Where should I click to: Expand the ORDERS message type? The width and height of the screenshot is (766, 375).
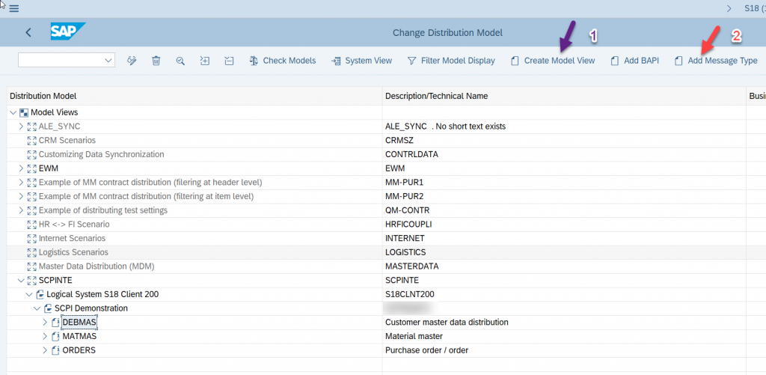tap(45, 350)
